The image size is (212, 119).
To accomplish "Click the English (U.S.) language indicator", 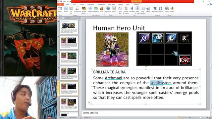I will click(88, 118).
